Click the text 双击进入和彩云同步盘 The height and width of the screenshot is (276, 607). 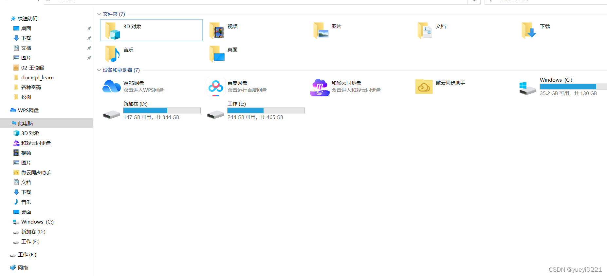(x=356, y=90)
